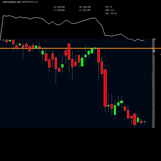Click the "OC: 0" reading
This screenshot has height=161, width=161.
click(108, 7)
